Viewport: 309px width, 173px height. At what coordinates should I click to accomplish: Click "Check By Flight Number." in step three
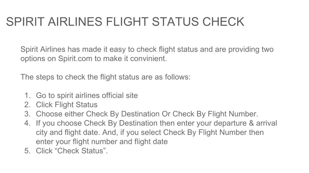coord(215,114)
